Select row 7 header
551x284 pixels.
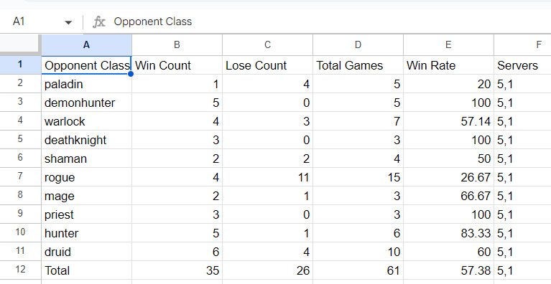coord(20,176)
